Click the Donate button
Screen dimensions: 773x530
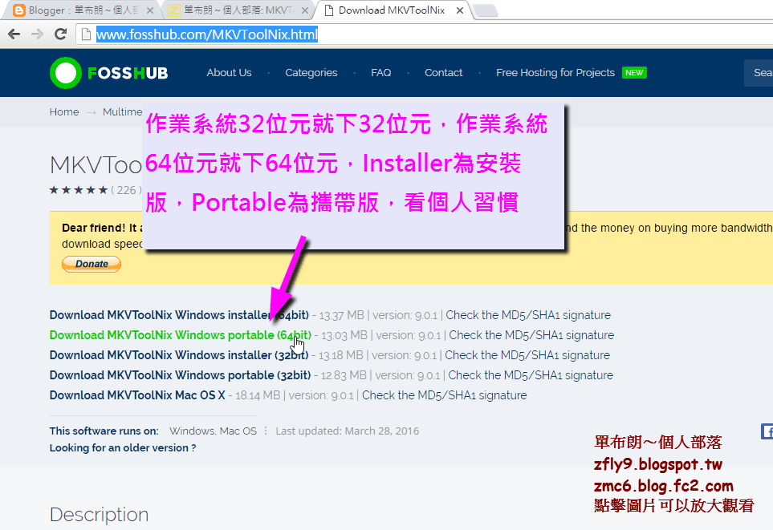92,264
